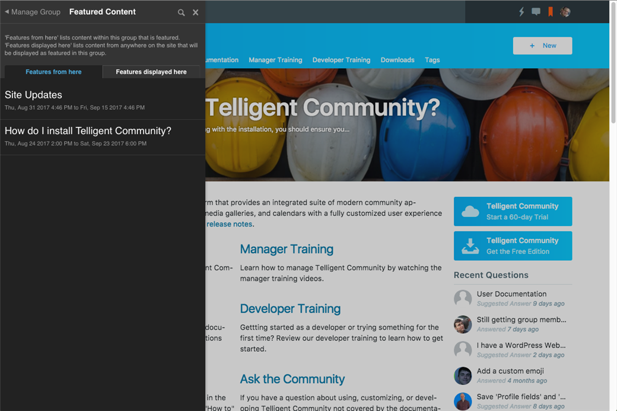Open the orange bookmarks icon
This screenshot has width=617, height=411.
[551, 12]
